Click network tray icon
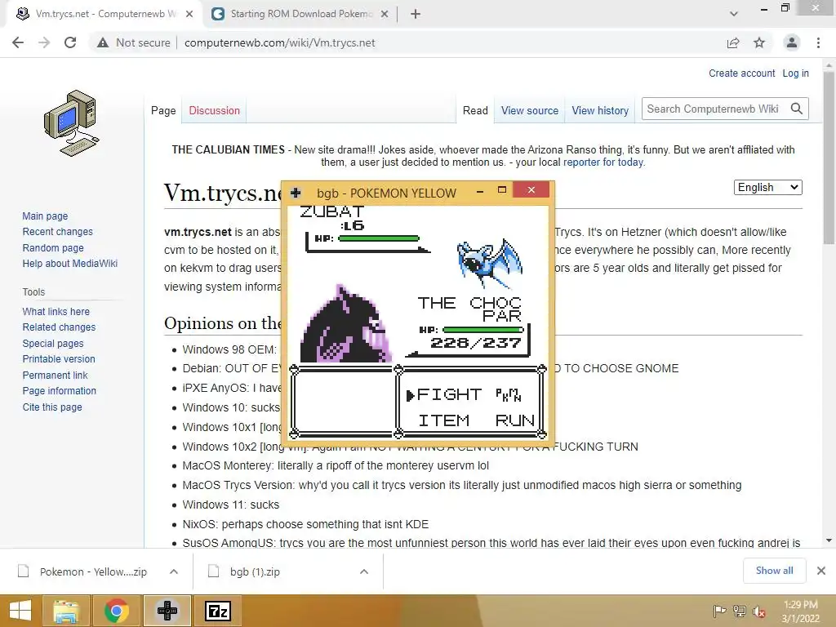The width and height of the screenshot is (836, 627). (x=739, y=611)
